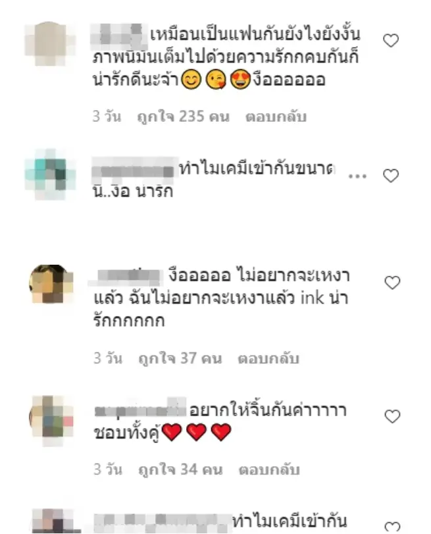Viewport: 431px width, 534px height.
Task: Open the bottom commenter's avatar
Action: pos(56,521)
